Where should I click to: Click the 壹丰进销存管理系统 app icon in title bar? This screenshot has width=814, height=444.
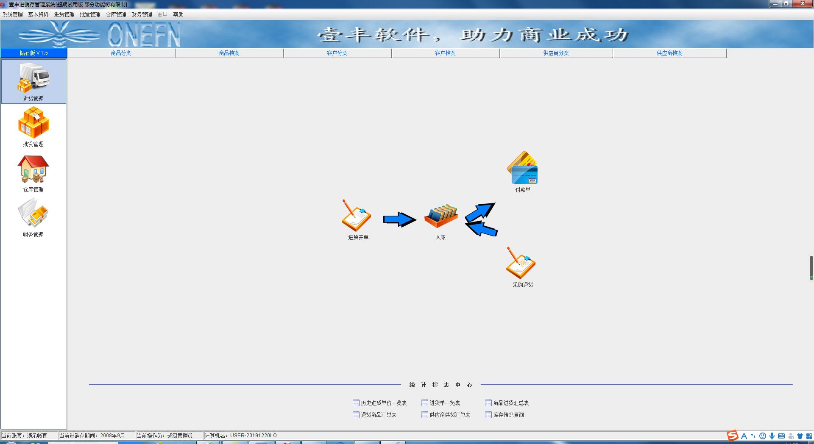(x=3, y=4)
